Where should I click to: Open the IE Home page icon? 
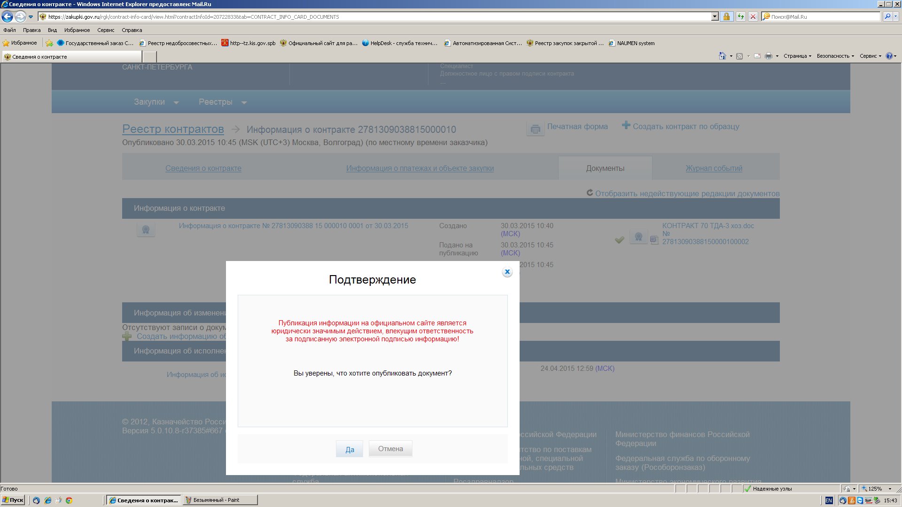point(723,56)
